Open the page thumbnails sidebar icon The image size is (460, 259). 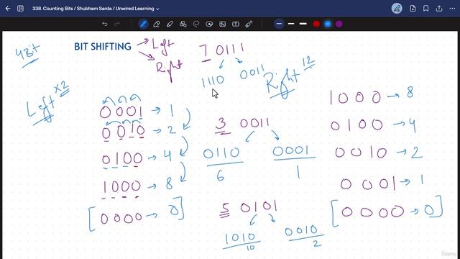click(20, 9)
